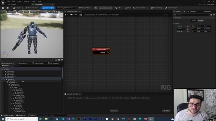Click the Browse to asset icon
Viewport: 216px width, 121px height.
pos(8,8)
